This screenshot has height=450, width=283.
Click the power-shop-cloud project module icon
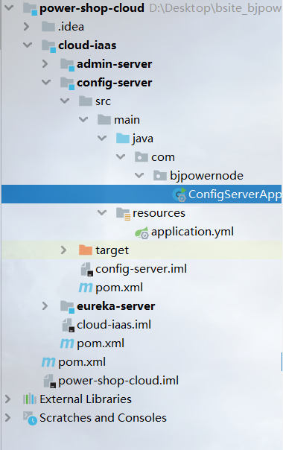(30, 9)
